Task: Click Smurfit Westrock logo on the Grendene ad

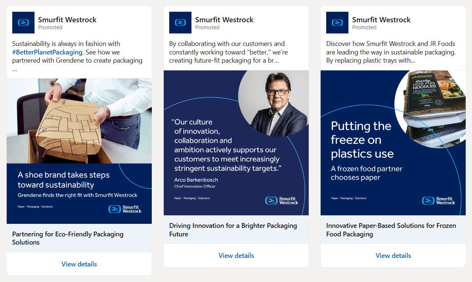Action: [23, 23]
